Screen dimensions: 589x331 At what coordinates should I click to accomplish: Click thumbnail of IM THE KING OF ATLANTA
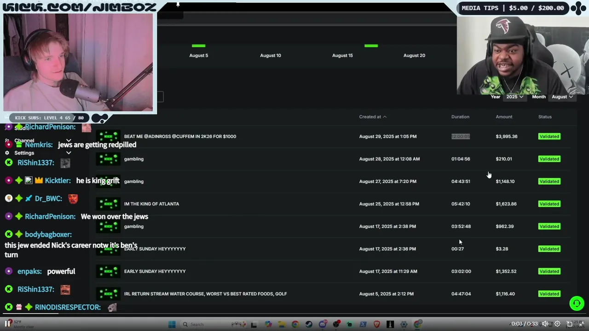(x=108, y=204)
